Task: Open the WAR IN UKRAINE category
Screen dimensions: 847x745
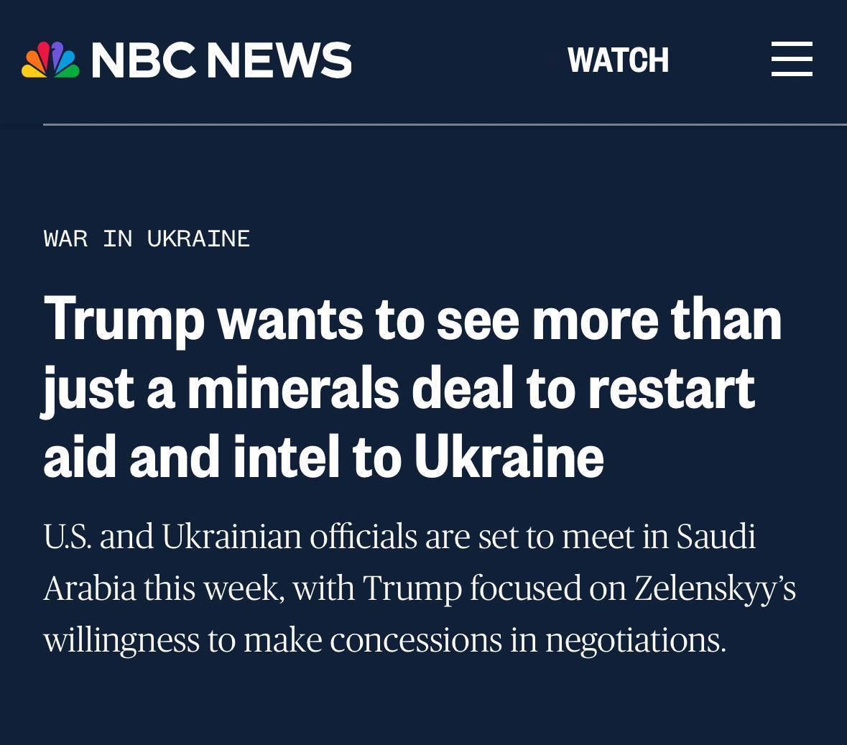Action: click(x=147, y=239)
